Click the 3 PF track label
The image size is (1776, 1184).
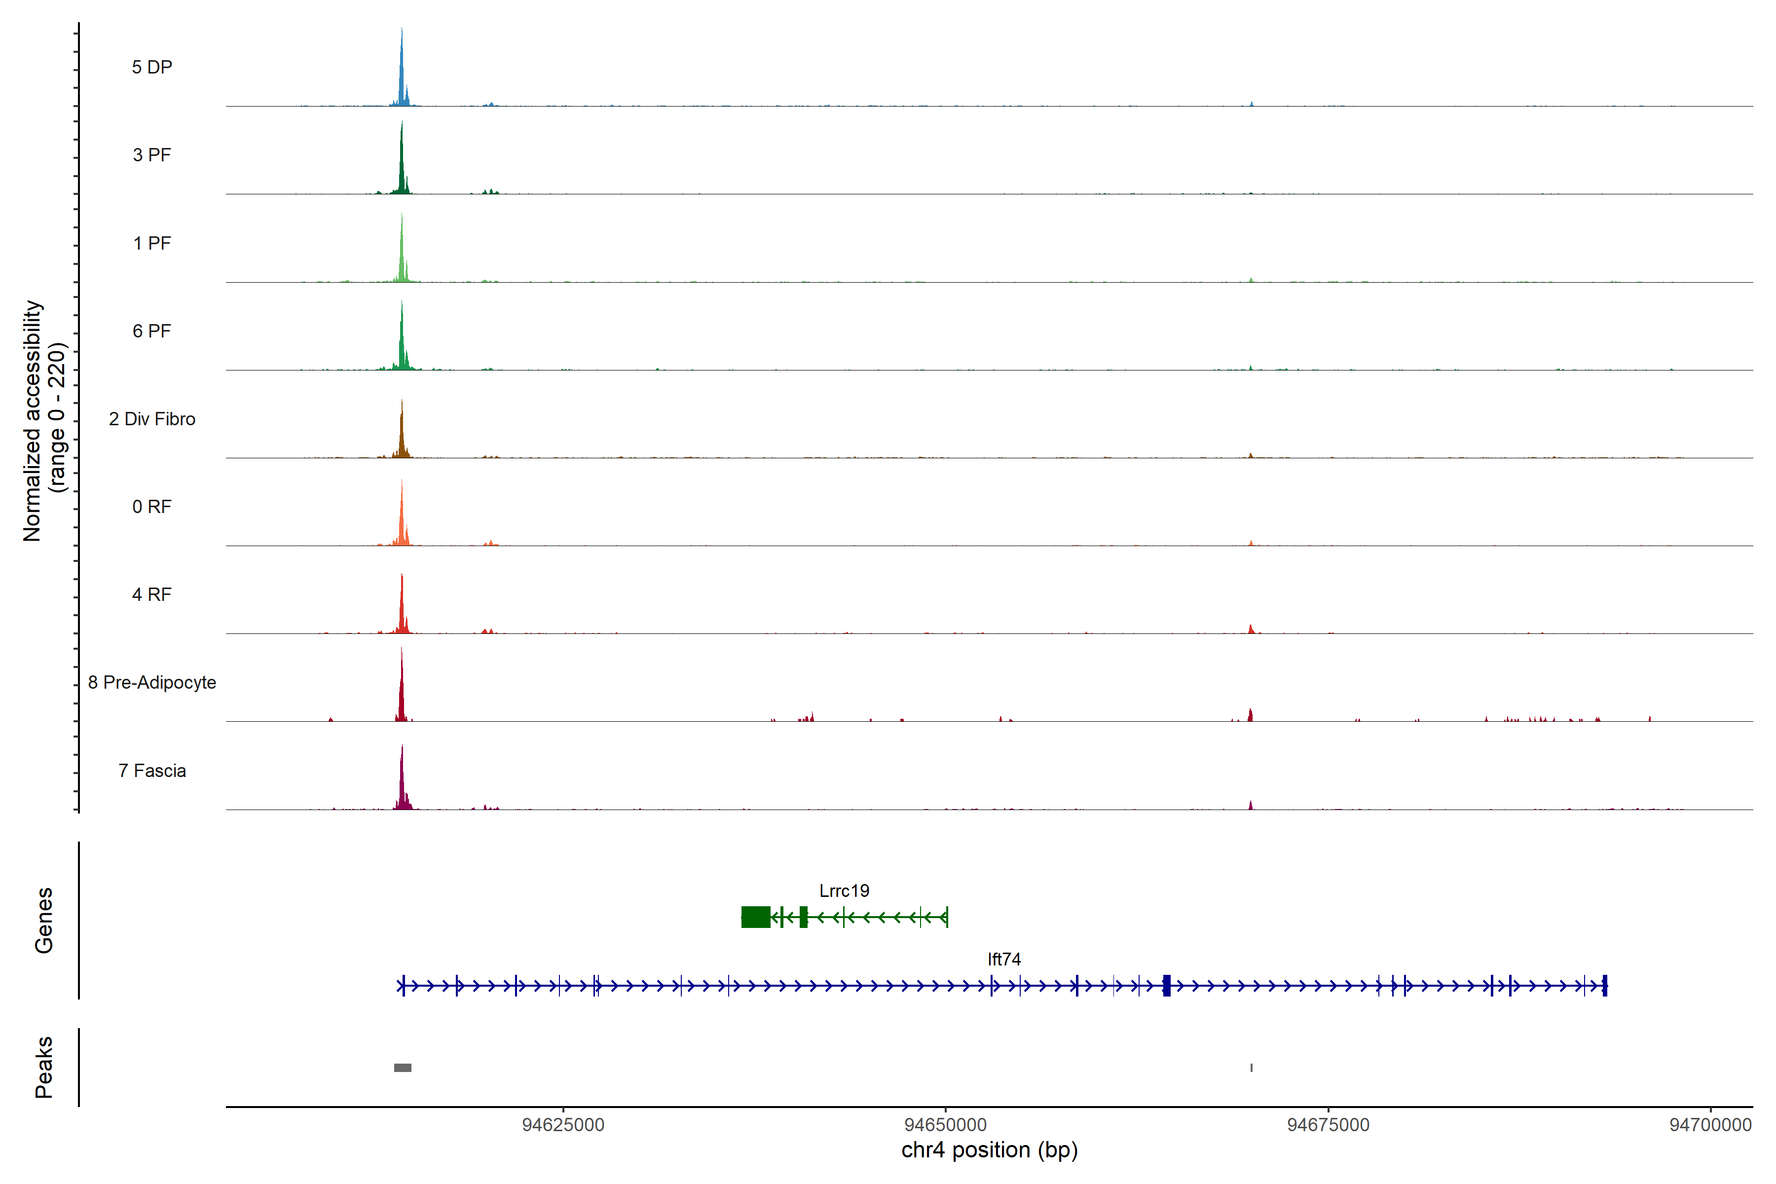(152, 155)
